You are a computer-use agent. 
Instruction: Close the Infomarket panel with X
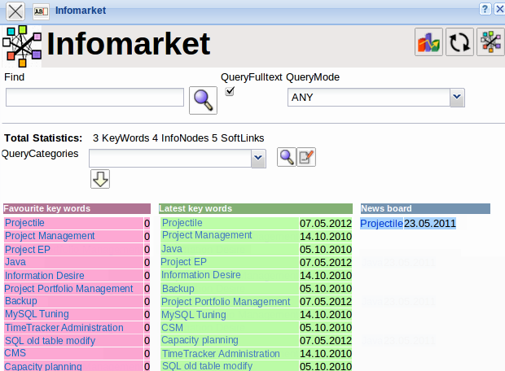15,11
